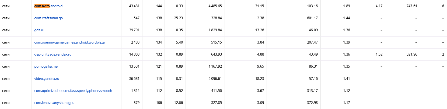Open the com.craftsman.go placement link
The height and width of the screenshot is (109, 447).
pos(48,18)
